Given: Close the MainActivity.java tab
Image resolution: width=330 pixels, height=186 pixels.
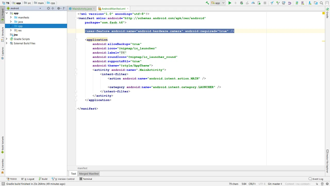Looking at the screenshot, I should coord(94,9).
